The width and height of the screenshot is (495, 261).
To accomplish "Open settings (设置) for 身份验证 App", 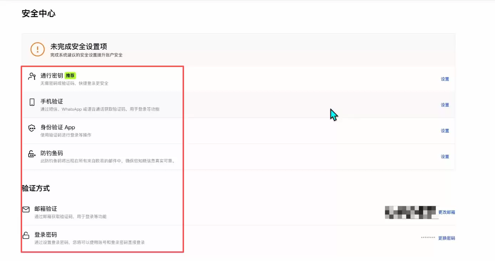I will (444, 130).
